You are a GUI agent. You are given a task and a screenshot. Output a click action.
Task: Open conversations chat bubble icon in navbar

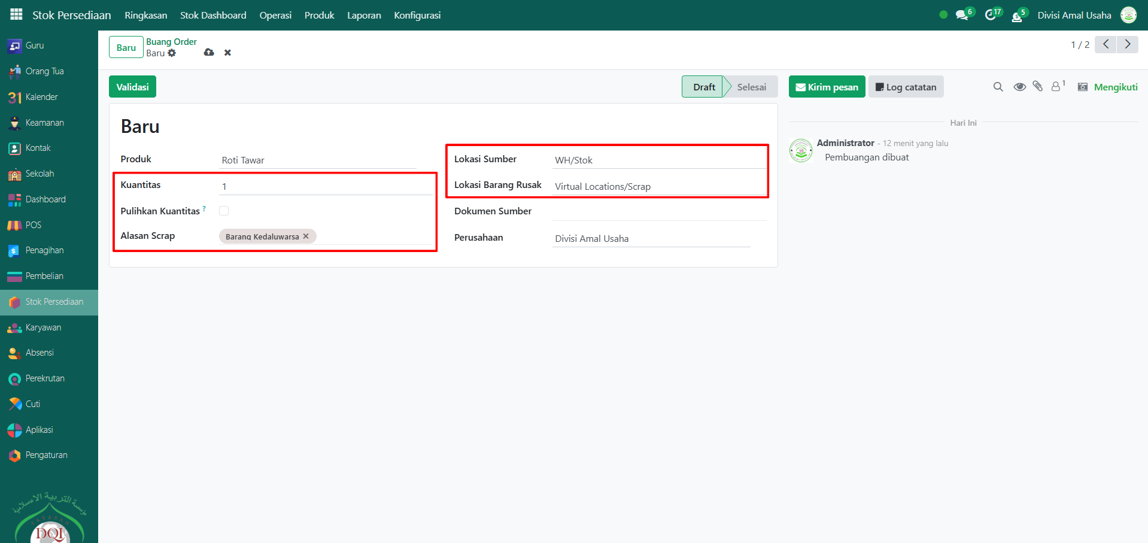pos(962,15)
